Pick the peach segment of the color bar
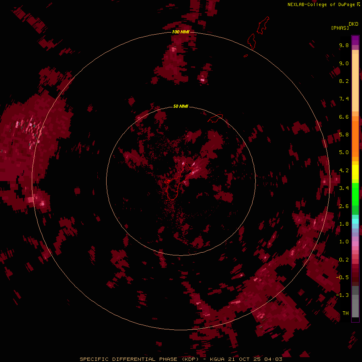This screenshot has height=362, width=362. (x=355, y=82)
